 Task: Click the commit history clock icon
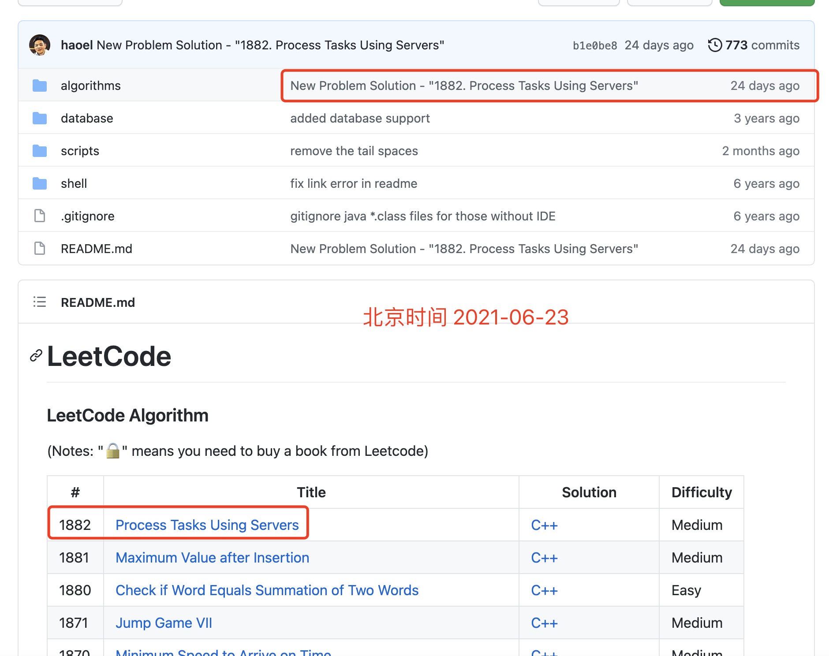pos(715,45)
